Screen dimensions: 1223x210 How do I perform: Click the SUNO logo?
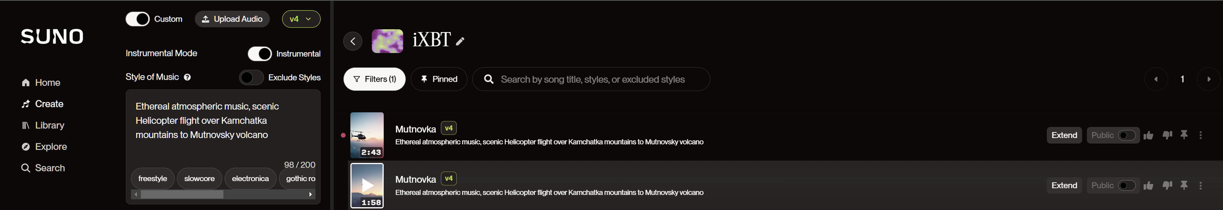pos(52,37)
